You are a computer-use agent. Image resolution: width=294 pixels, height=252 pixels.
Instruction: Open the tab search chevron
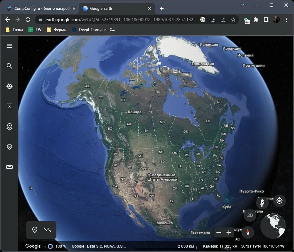(x=242, y=5)
